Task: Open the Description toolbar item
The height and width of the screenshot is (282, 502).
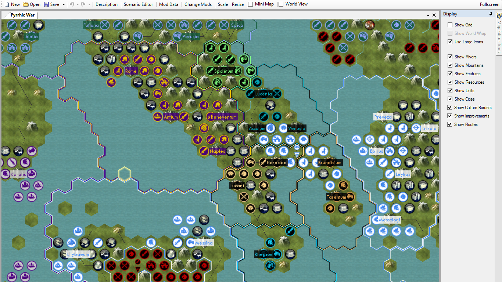Action: point(107,4)
